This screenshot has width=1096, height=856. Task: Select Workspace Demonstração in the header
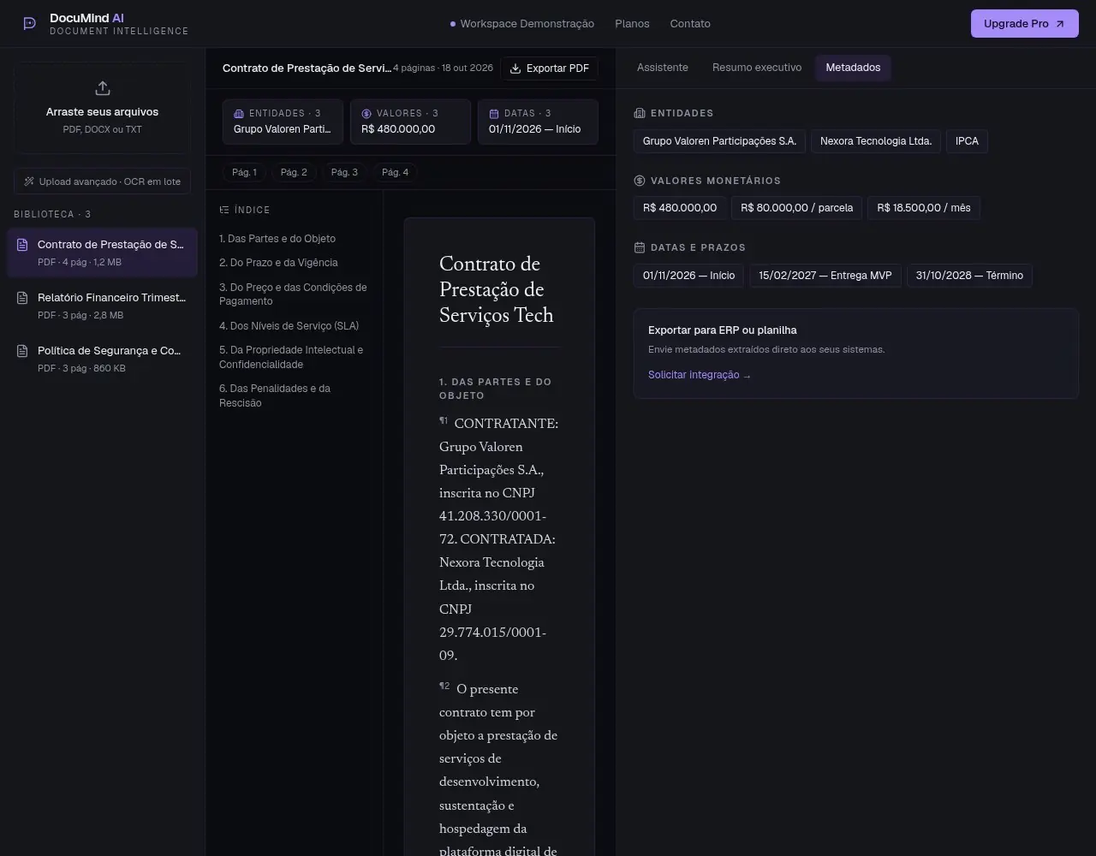(522, 24)
